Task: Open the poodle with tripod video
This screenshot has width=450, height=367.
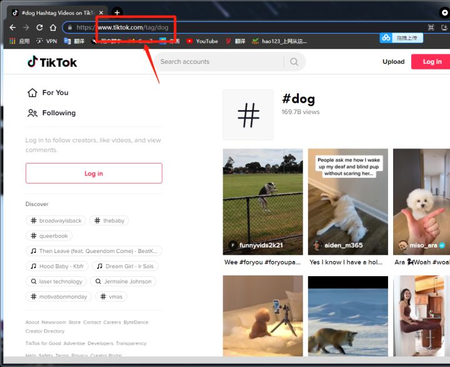Action: pyautogui.click(x=263, y=316)
